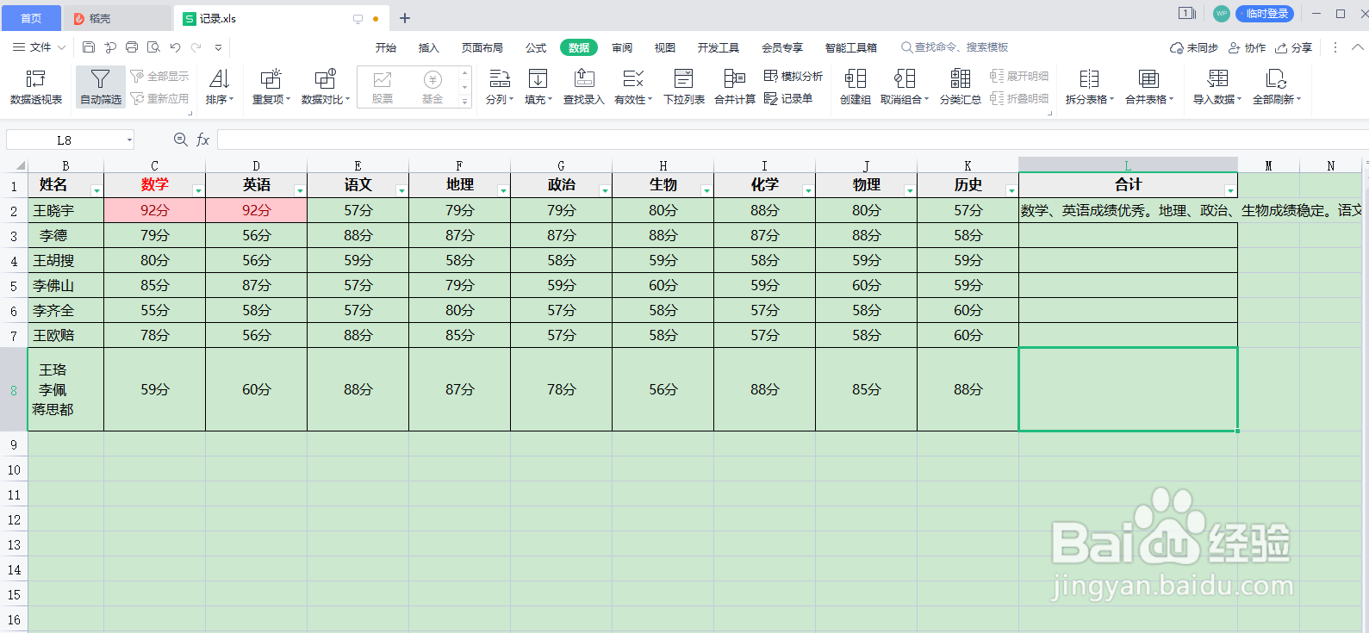Viewport: 1369px width, 633px height.
Task: Open the 姓名 column filter dropdown
Action: coord(96,191)
